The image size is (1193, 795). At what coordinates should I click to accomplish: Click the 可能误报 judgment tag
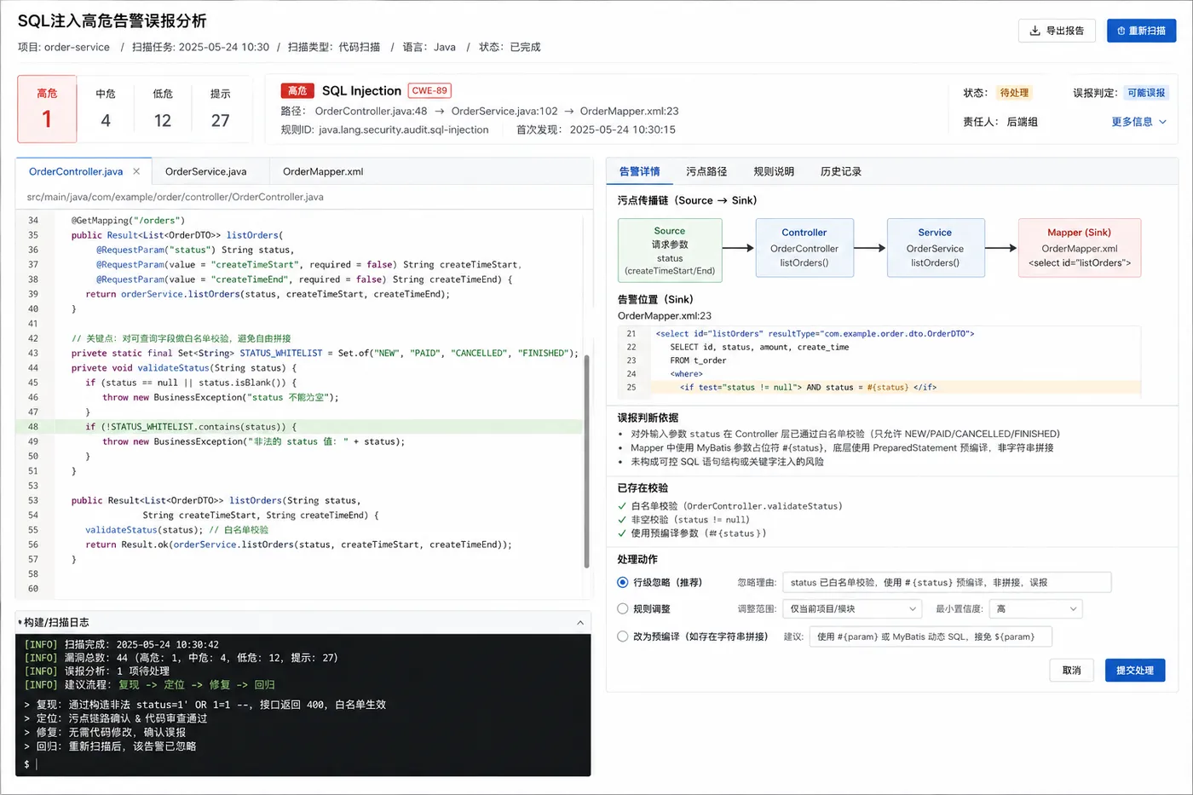1145,93
